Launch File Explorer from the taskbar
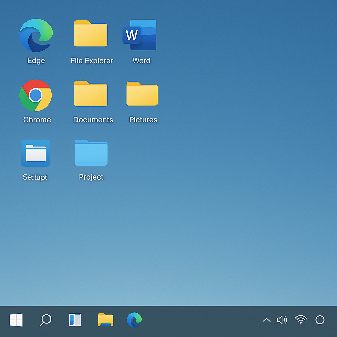This screenshot has height=337, width=337. point(105,320)
